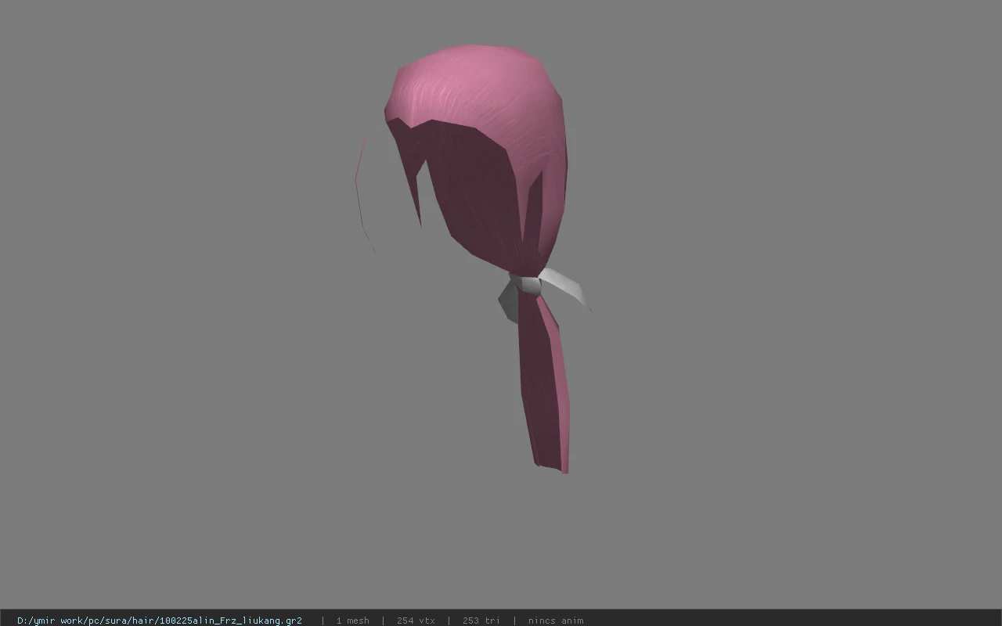Click empty status bar area at right
1002x626 pixels.
click(x=791, y=621)
